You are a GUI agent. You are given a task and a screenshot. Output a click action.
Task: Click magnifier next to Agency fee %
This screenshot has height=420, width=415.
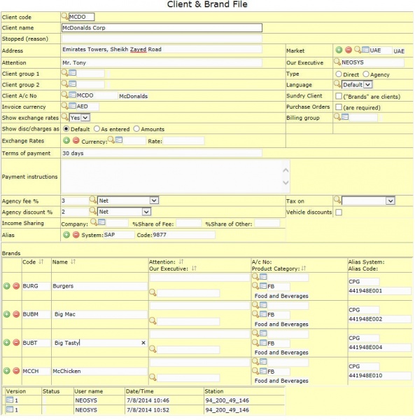(93, 200)
